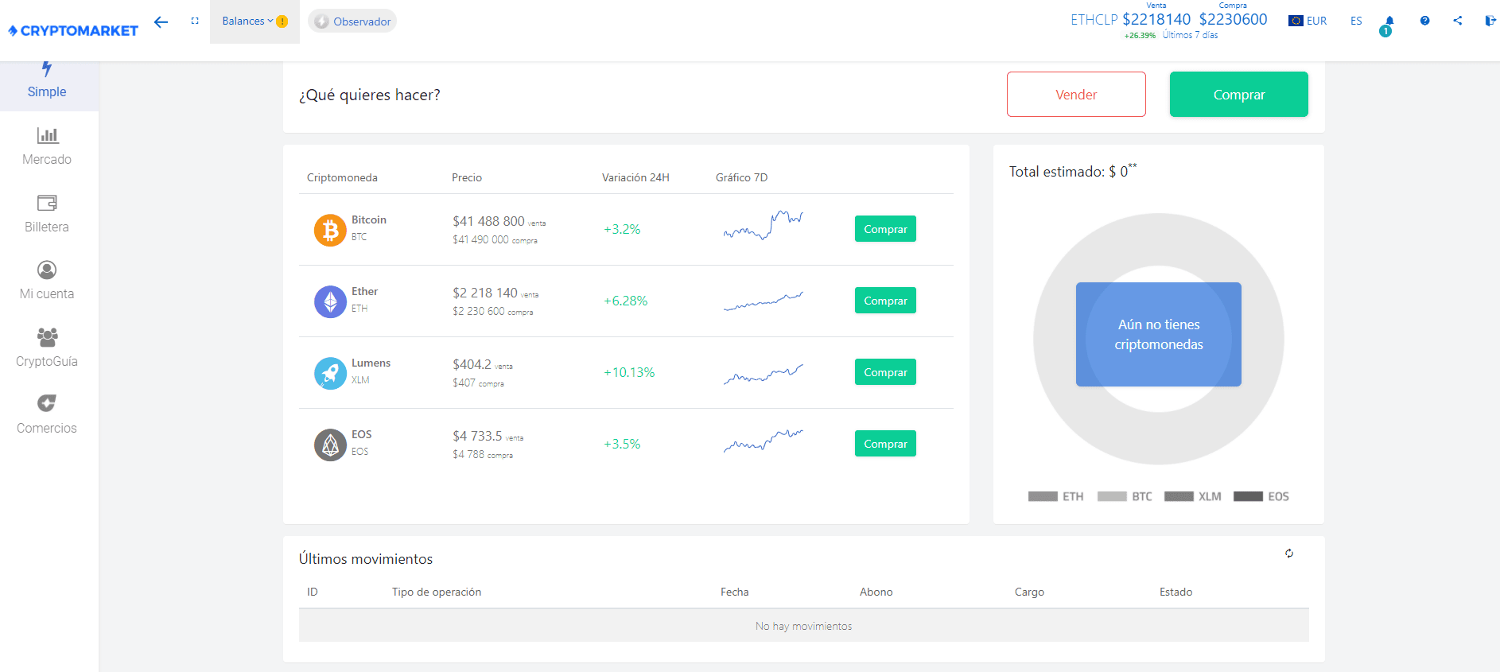
Task: Click Lumens' +10.13% variation
Action: click(x=629, y=372)
